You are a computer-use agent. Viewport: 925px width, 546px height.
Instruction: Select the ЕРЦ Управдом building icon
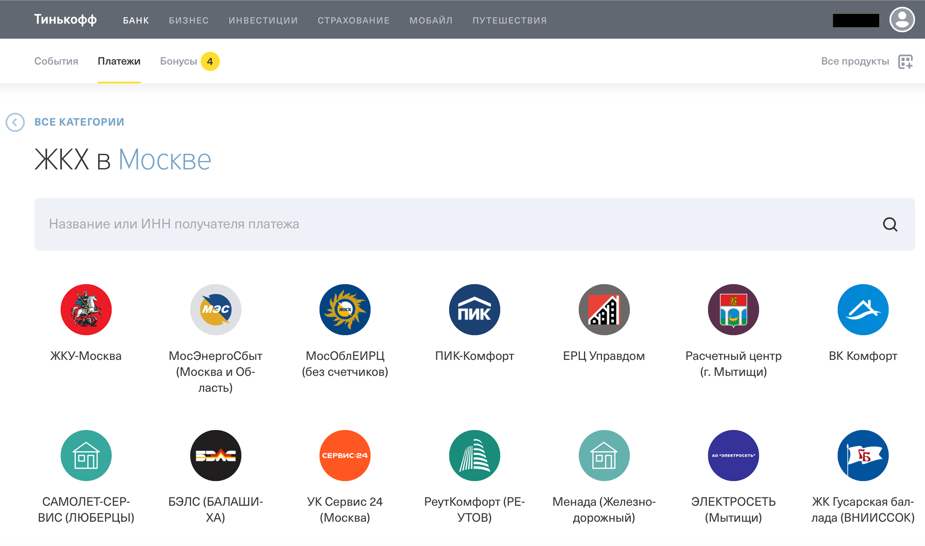point(604,309)
